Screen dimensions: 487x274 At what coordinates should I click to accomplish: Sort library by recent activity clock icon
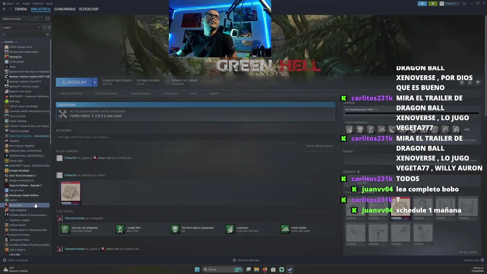(x=45, y=27)
